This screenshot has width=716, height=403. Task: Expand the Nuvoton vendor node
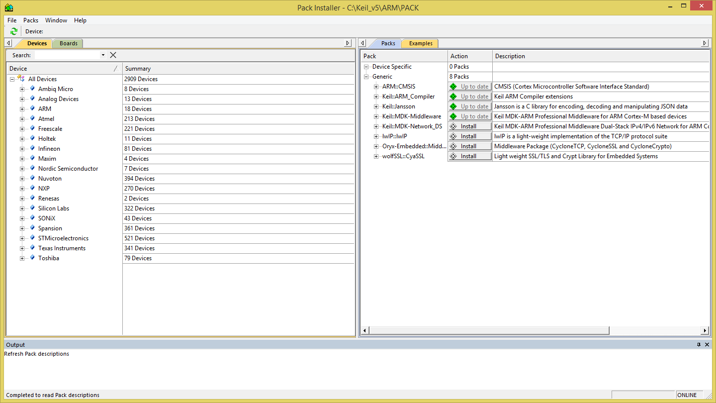pyautogui.click(x=22, y=179)
